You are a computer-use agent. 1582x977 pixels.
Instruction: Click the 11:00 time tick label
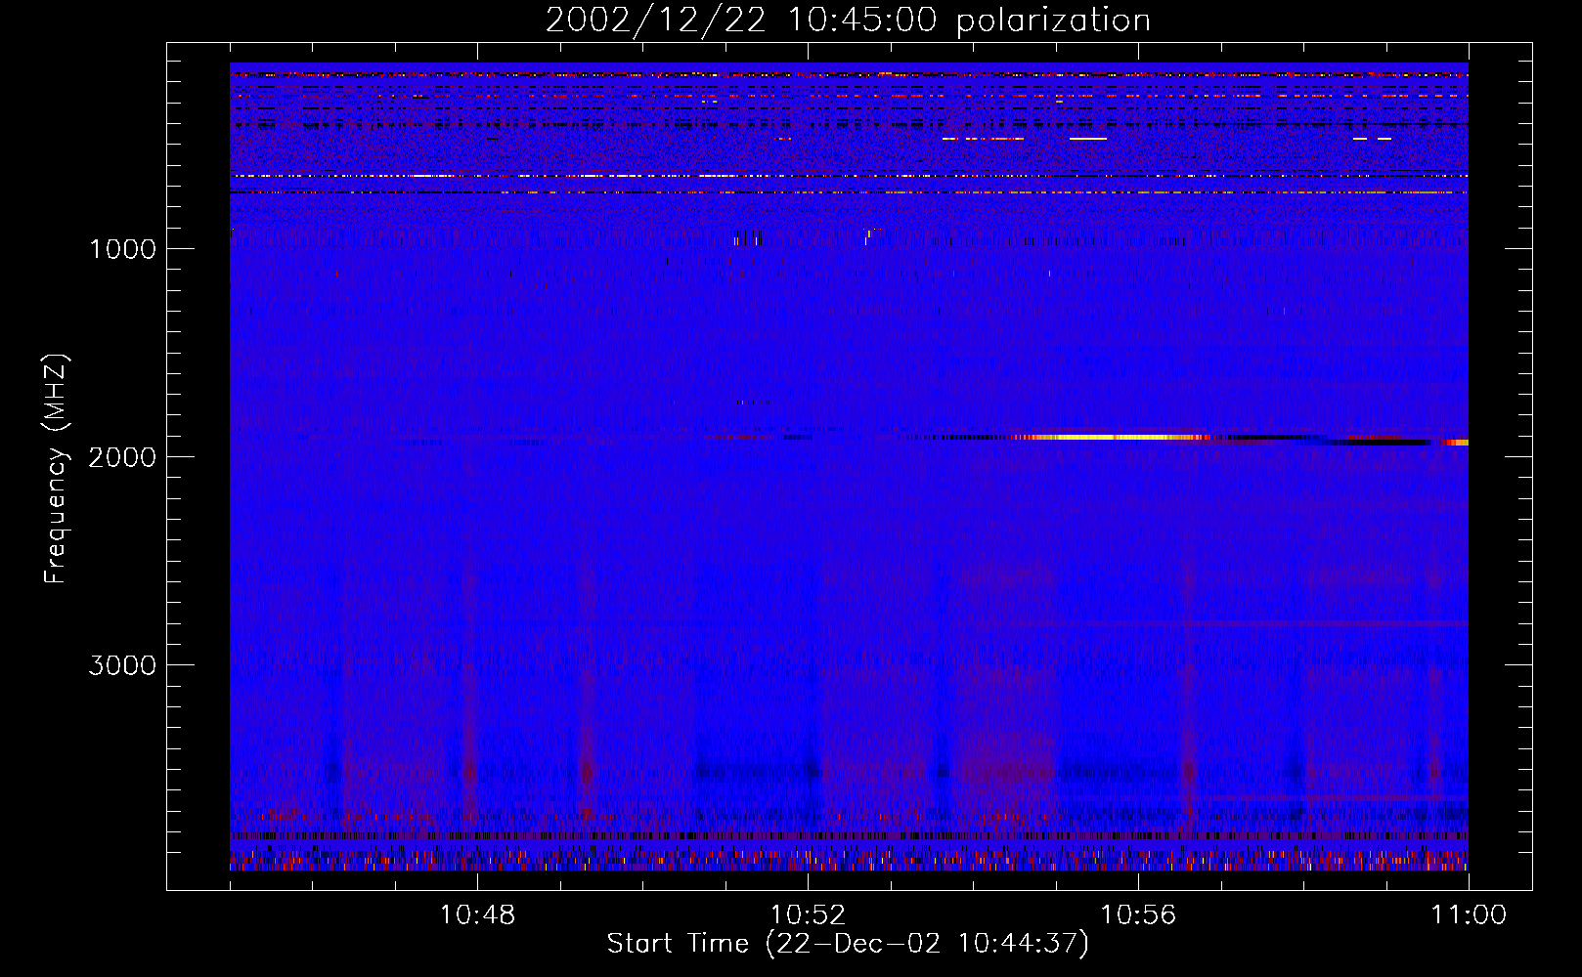[1469, 915]
